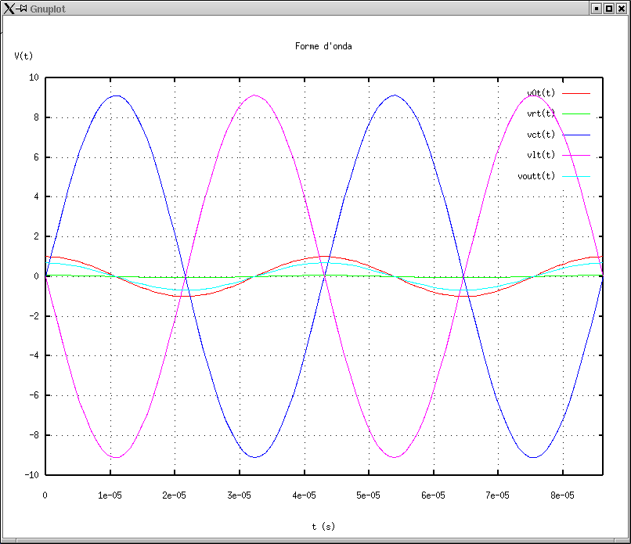This screenshot has width=631, height=544.
Task: Click the -10 y-axis tick label
Action: pyautogui.click(x=31, y=475)
